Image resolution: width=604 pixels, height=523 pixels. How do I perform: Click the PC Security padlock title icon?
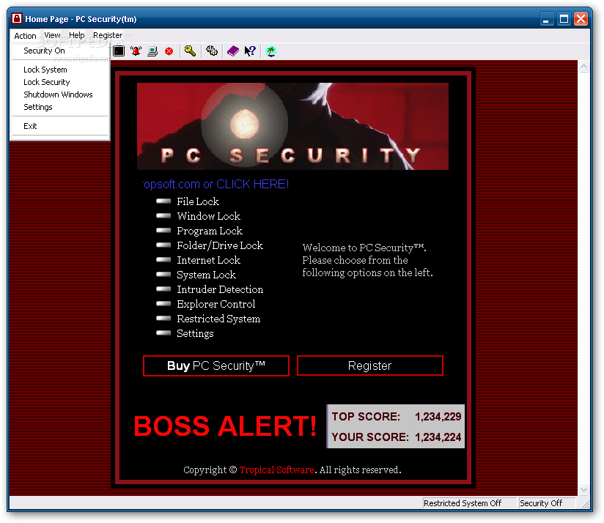[x=17, y=18]
